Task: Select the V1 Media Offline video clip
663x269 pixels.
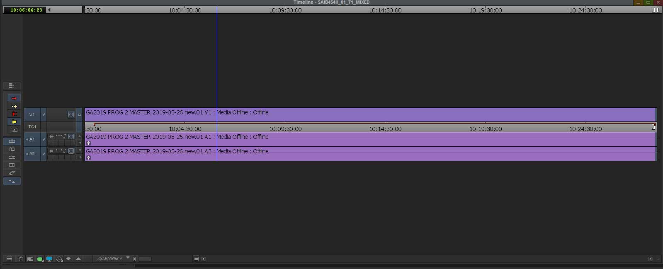Action: (x=370, y=115)
